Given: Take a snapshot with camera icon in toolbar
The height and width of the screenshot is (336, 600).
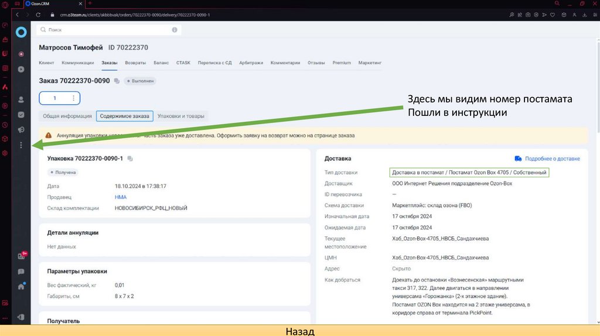Looking at the screenshot, I should point(528,15).
